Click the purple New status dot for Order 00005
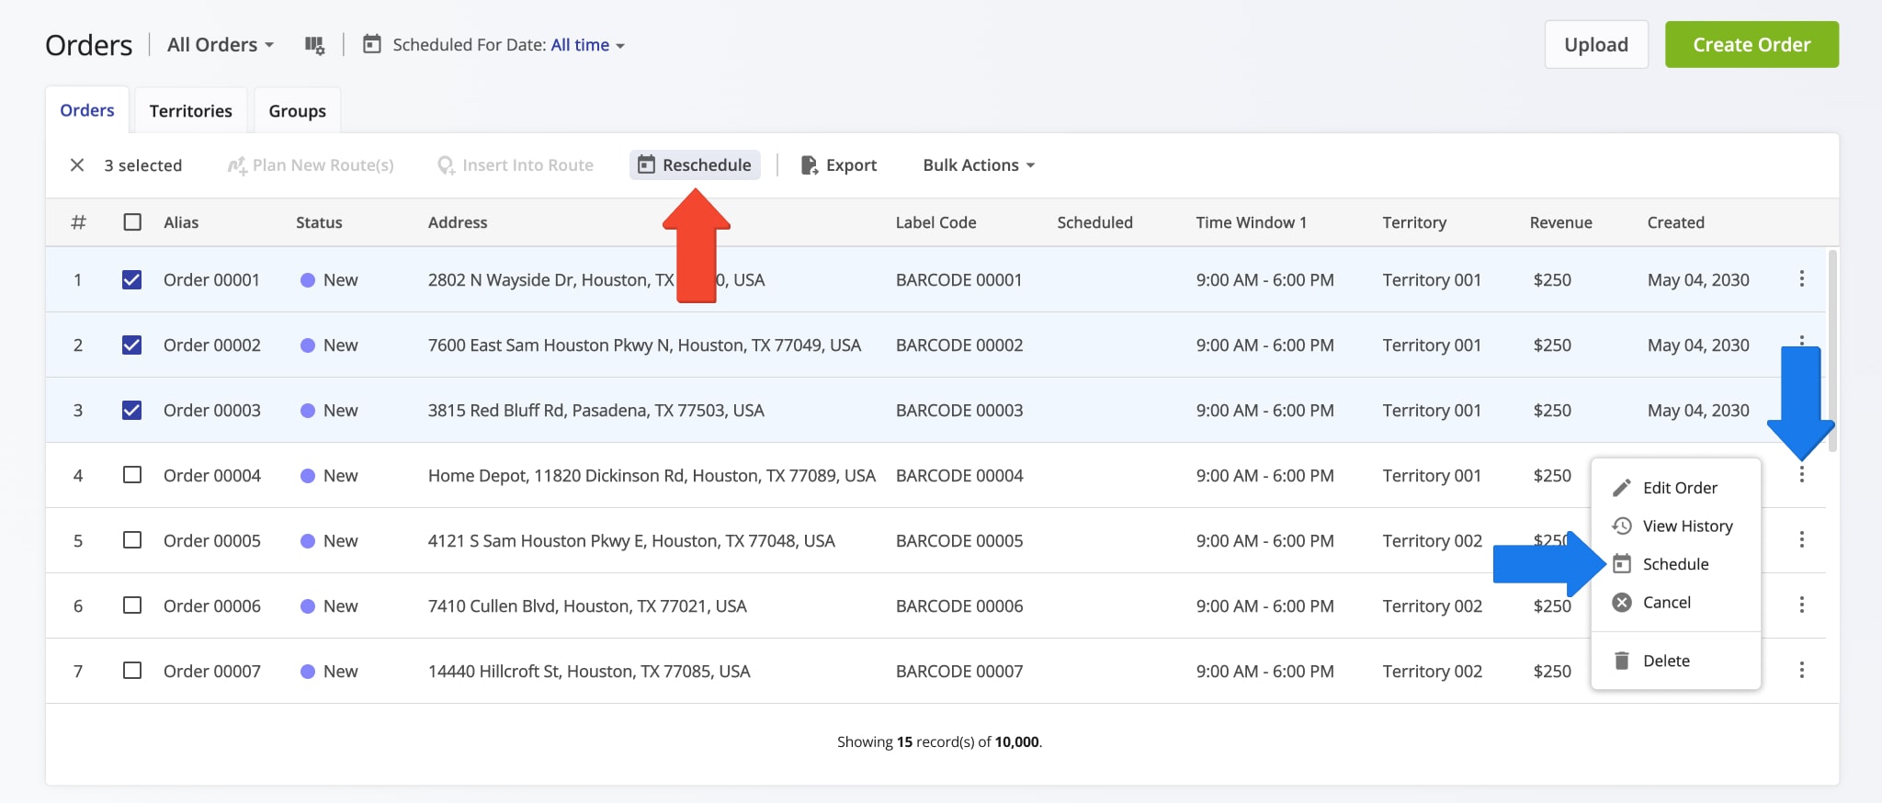This screenshot has width=1882, height=803. (308, 541)
